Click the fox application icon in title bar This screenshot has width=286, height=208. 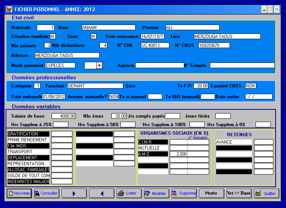(x=9, y=9)
